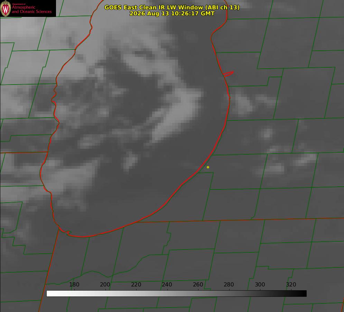Click the yellow dot marker near the shoreline

[208, 167]
